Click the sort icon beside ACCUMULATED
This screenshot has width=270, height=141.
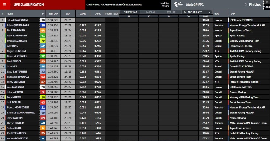click(185, 12)
